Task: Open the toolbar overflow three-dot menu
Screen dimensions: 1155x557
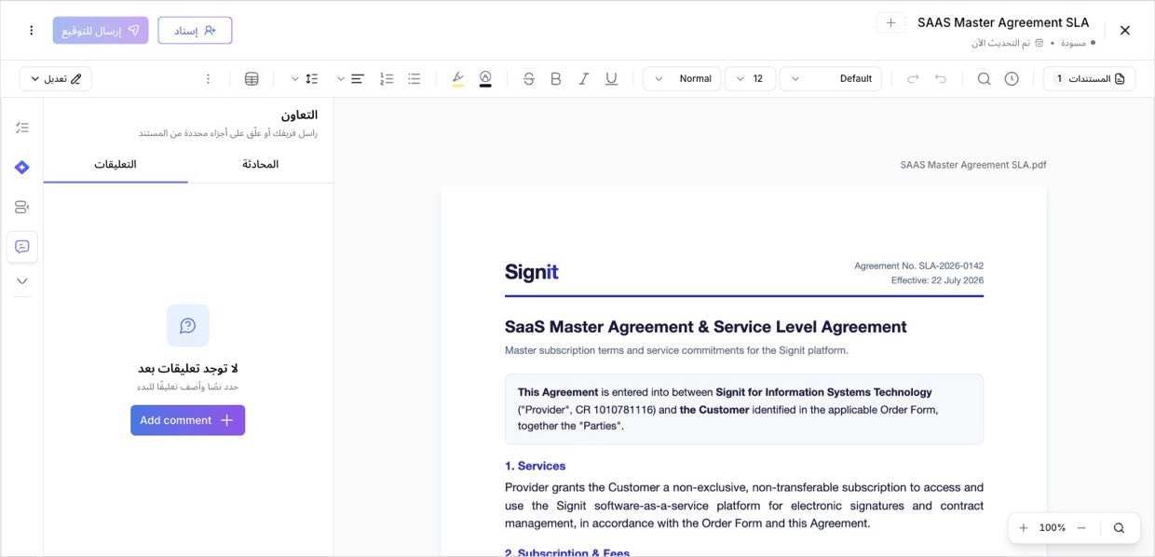Action: pos(208,79)
